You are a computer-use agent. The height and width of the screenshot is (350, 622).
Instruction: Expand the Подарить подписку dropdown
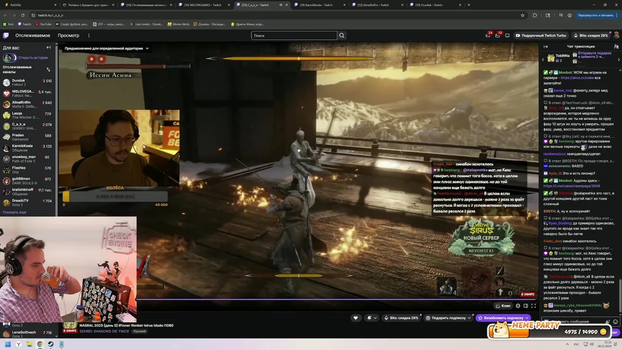pyautogui.click(x=469, y=318)
